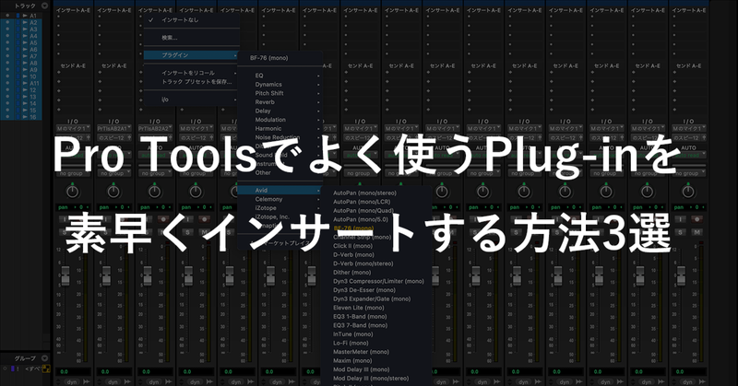Click the A6 track type icon

pyautogui.click(x=25, y=50)
